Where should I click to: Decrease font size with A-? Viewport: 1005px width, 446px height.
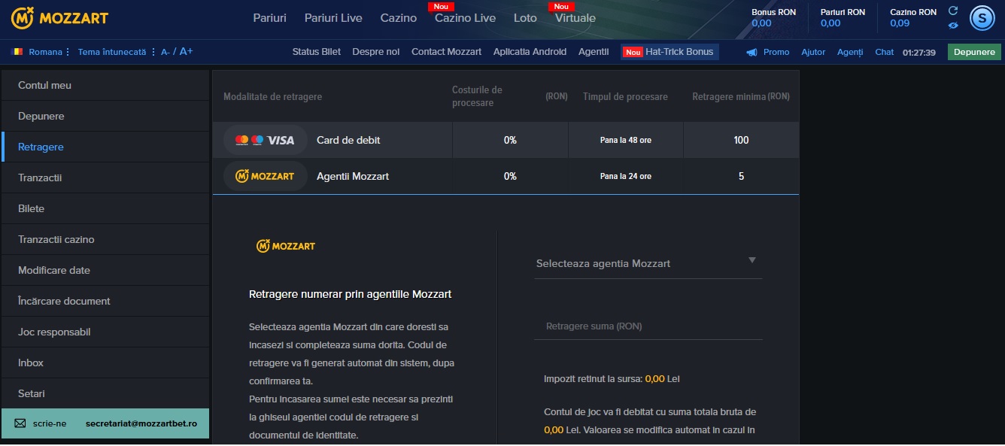165,52
